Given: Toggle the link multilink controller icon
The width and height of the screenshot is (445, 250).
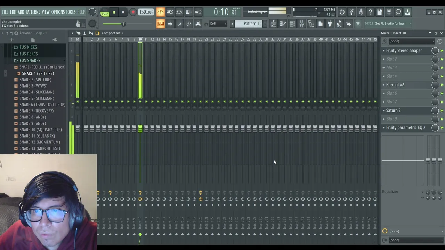Looking at the screenshot, I should [189, 24].
